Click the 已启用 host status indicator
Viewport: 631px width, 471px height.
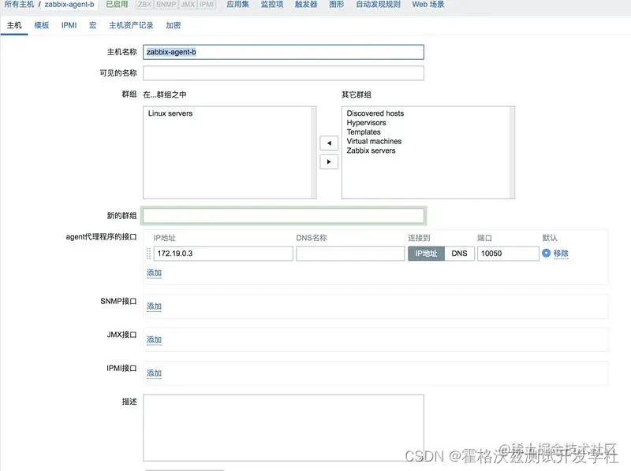[117, 5]
